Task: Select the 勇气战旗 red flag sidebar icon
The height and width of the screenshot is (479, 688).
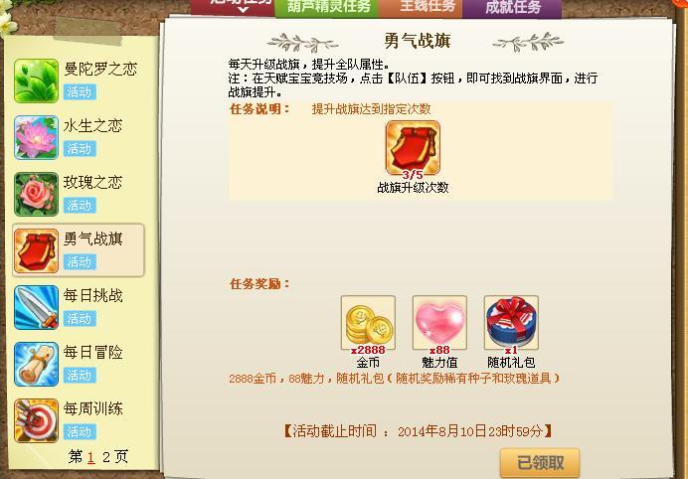Action: [36, 250]
